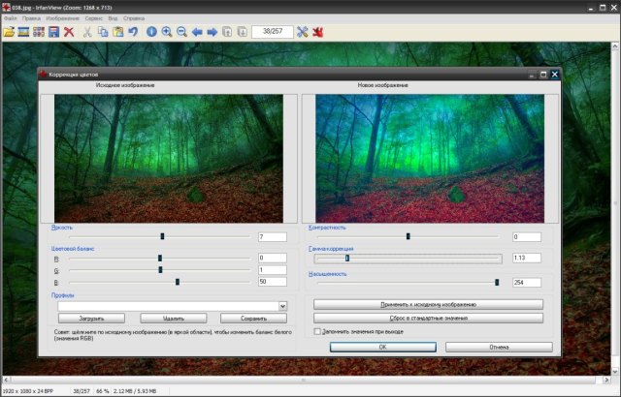This screenshot has width=621, height=397.
Task: Click the Гамма-коррекция slider handle
Action: point(346,258)
